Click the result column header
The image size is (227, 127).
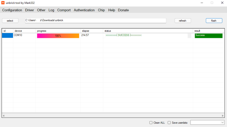(x=209, y=31)
